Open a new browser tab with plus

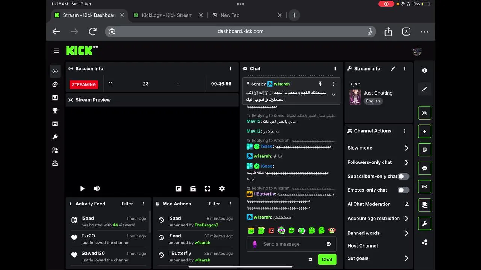[x=294, y=15]
